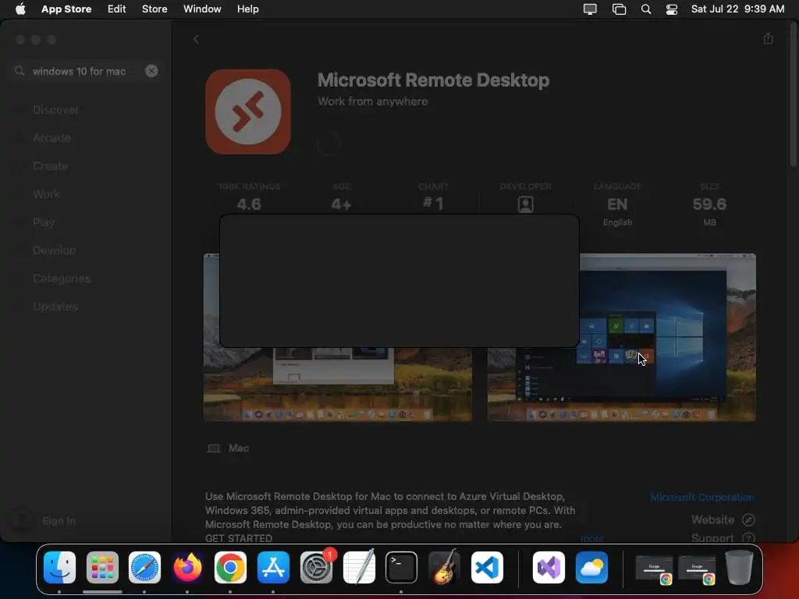The image size is (799, 599).
Task: Click the search field containing windows 10 for mac
Action: coord(86,71)
